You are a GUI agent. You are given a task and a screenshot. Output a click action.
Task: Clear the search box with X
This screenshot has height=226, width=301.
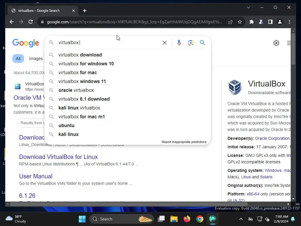165,43
